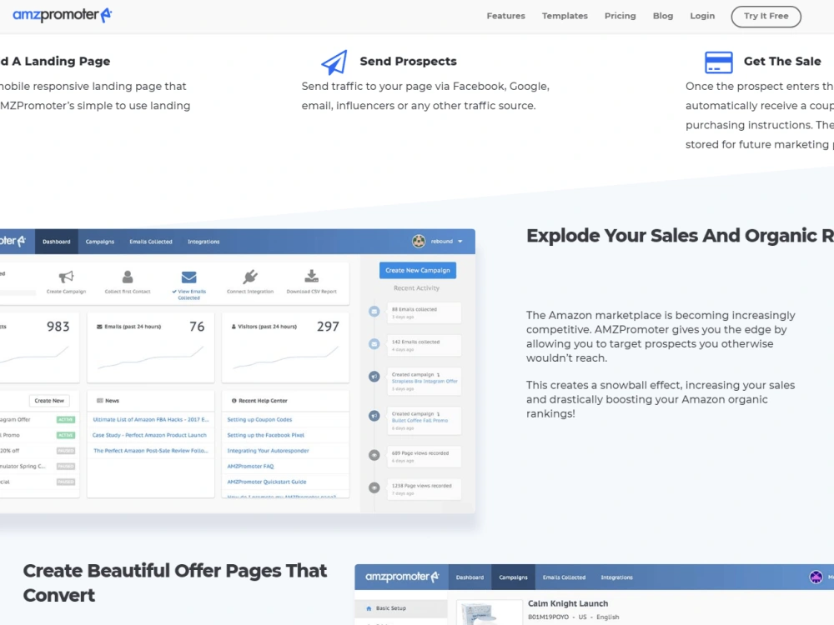Click the 1238 Page views eye icon
The width and height of the screenshot is (834, 625).
[x=374, y=487]
